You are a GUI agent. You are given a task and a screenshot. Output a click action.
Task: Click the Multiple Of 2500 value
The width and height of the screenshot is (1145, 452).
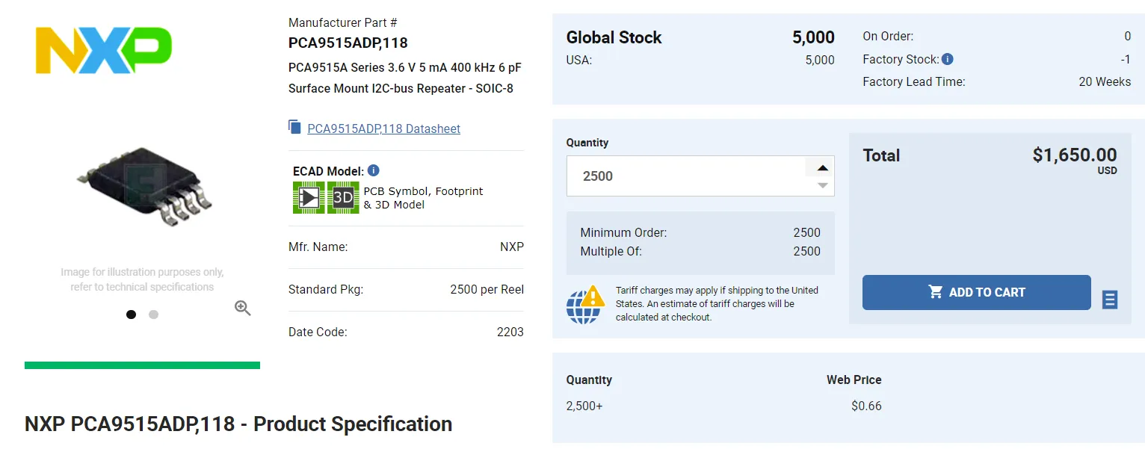806,251
